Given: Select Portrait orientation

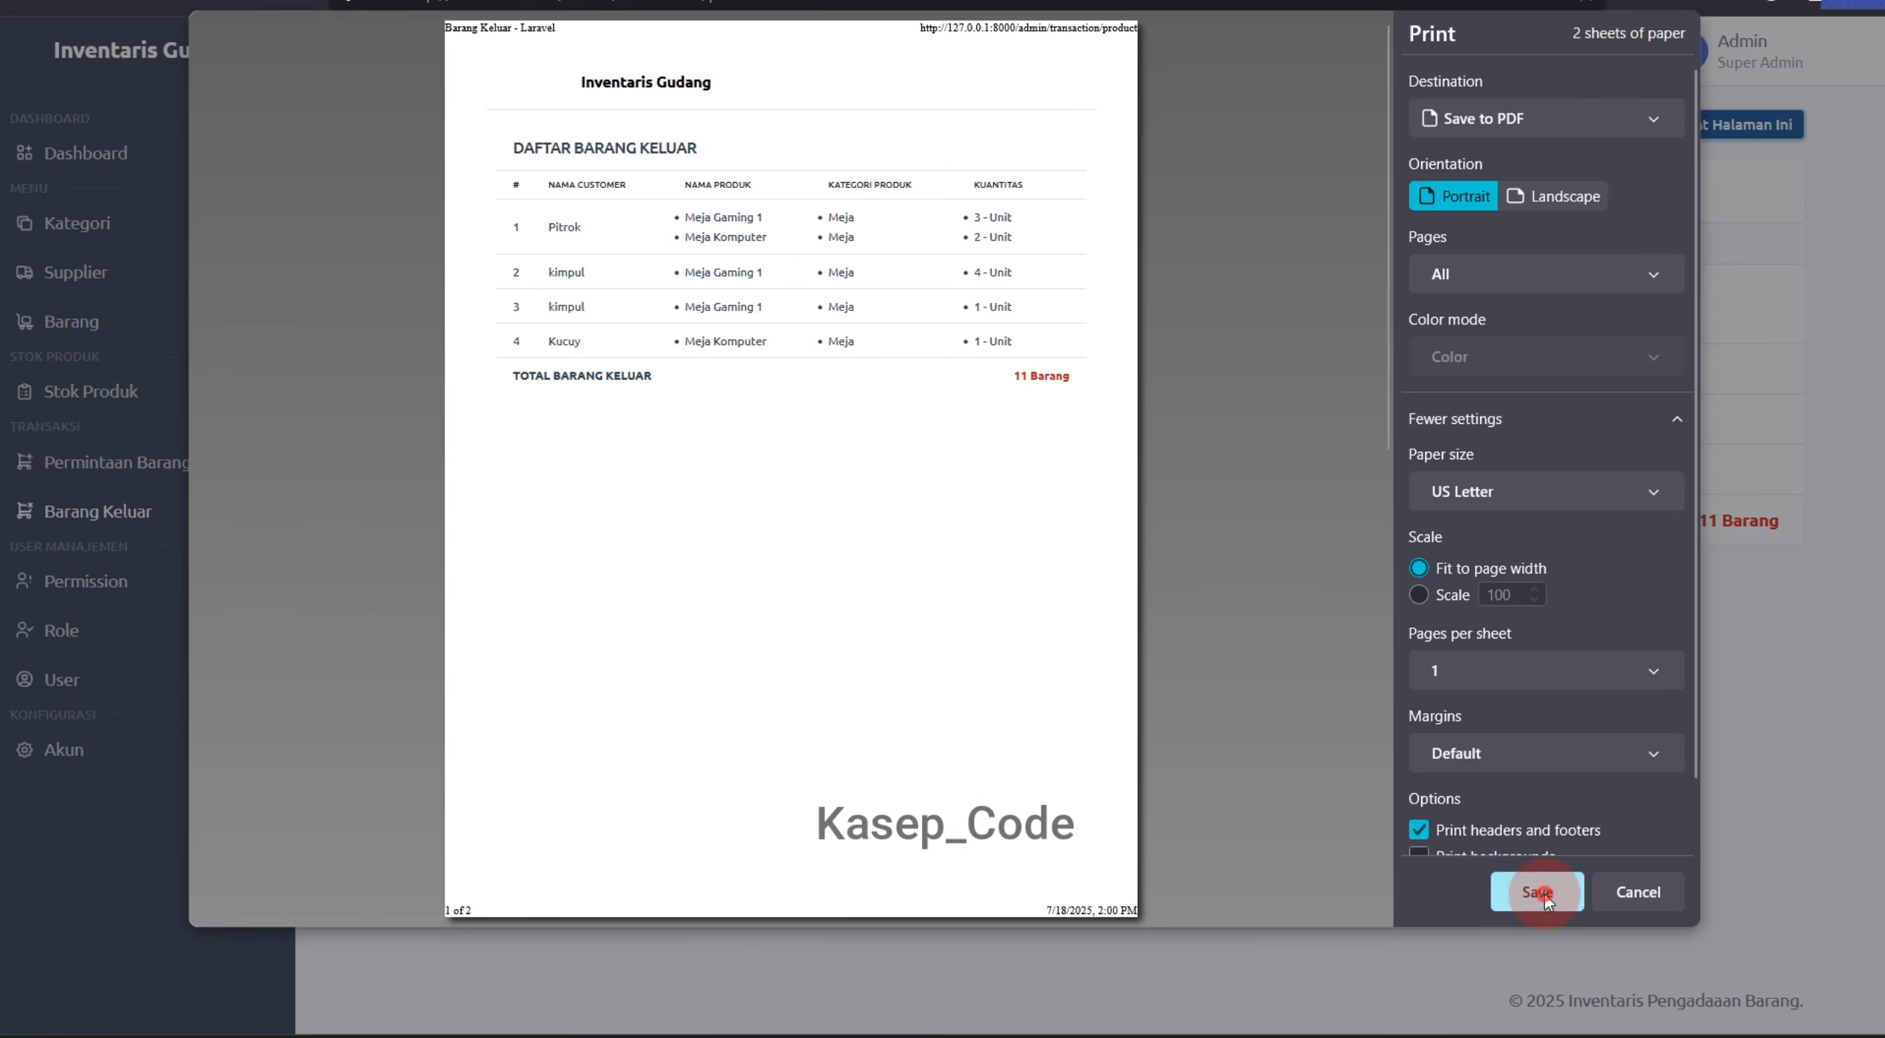Looking at the screenshot, I should tap(1453, 196).
